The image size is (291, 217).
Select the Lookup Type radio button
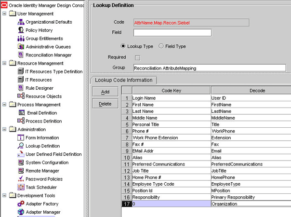(123, 46)
